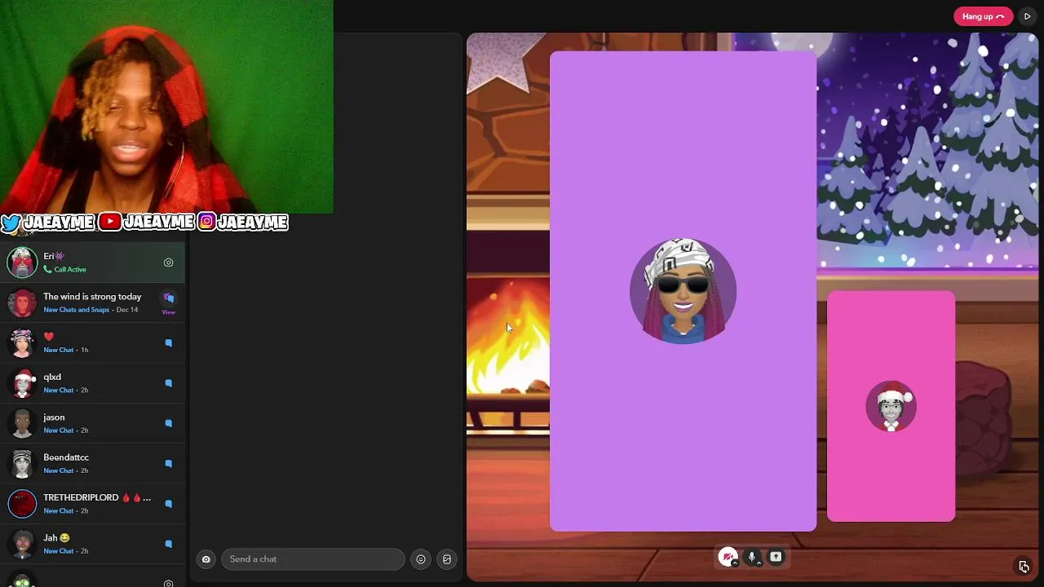The width and height of the screenshot is (1044, 587).
Task: Click the snap camera icon on Eri row
Action: pyautogui.click(x=168, y=263)
